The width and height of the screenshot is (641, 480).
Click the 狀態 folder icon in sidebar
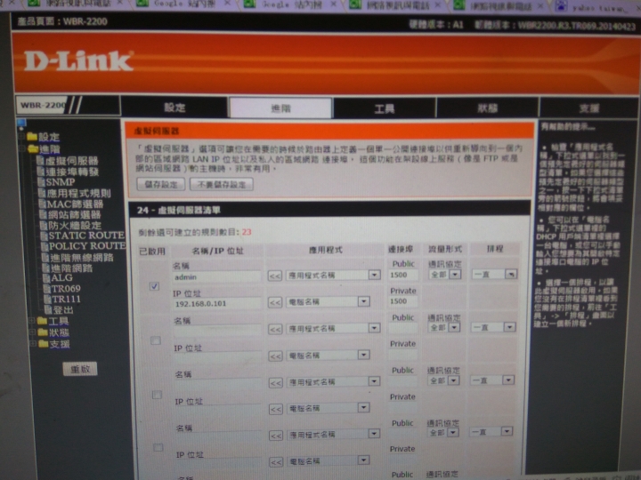[x=43, y=332]
